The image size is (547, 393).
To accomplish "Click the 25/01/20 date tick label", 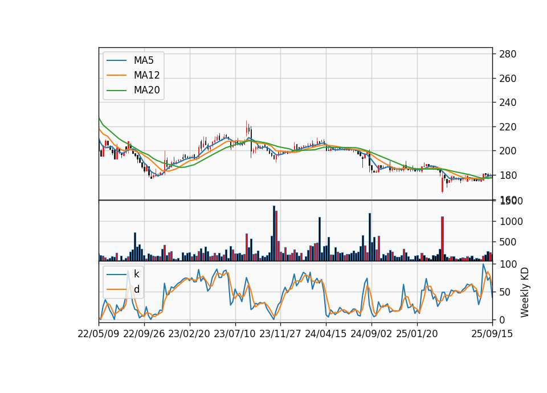I will point(417,334).
